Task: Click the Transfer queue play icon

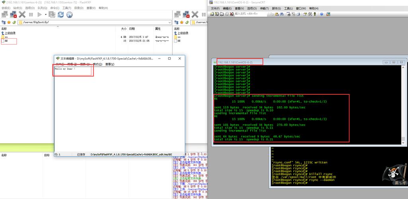Action: point(39,14)
